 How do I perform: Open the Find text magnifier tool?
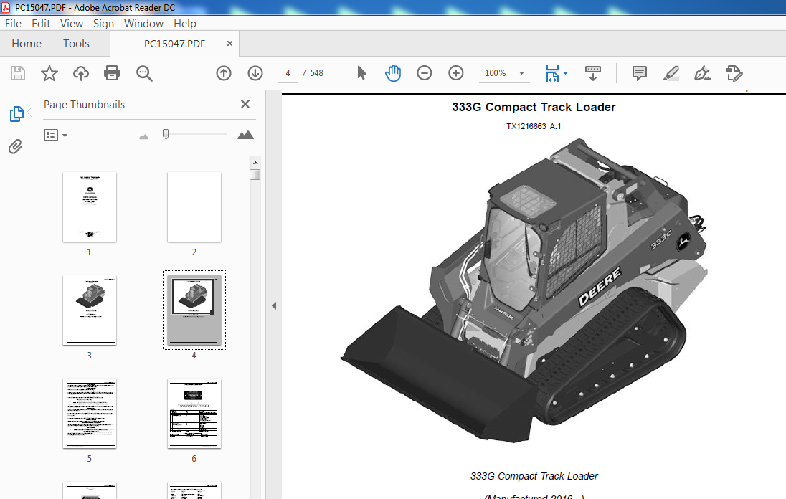click(144, 73)
